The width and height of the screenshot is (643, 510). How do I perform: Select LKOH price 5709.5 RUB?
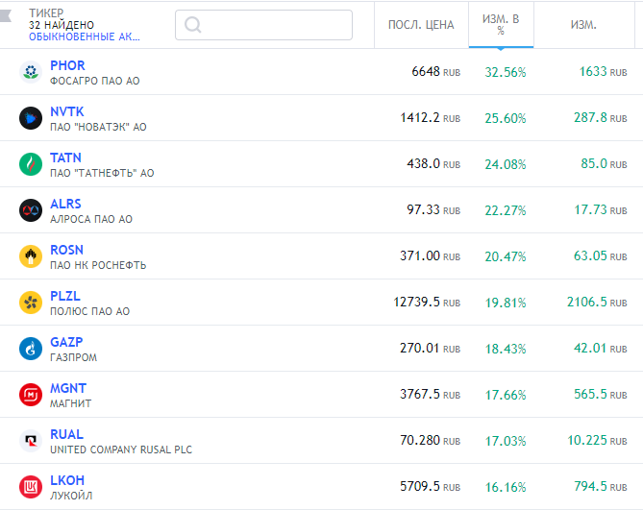click(431, 487)
